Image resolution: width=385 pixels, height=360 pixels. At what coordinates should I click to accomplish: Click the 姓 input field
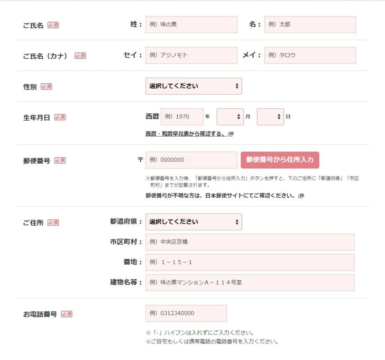pos(191,24)
